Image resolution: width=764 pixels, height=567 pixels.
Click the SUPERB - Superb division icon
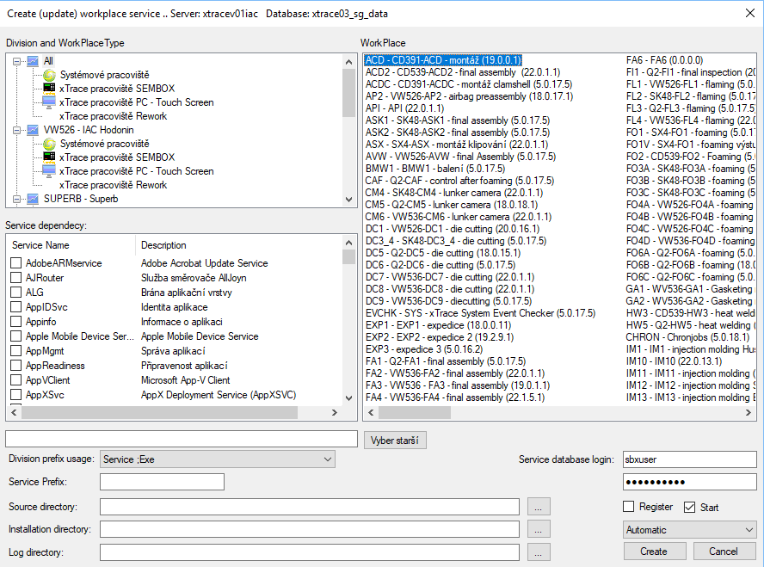tap(33, 199)
